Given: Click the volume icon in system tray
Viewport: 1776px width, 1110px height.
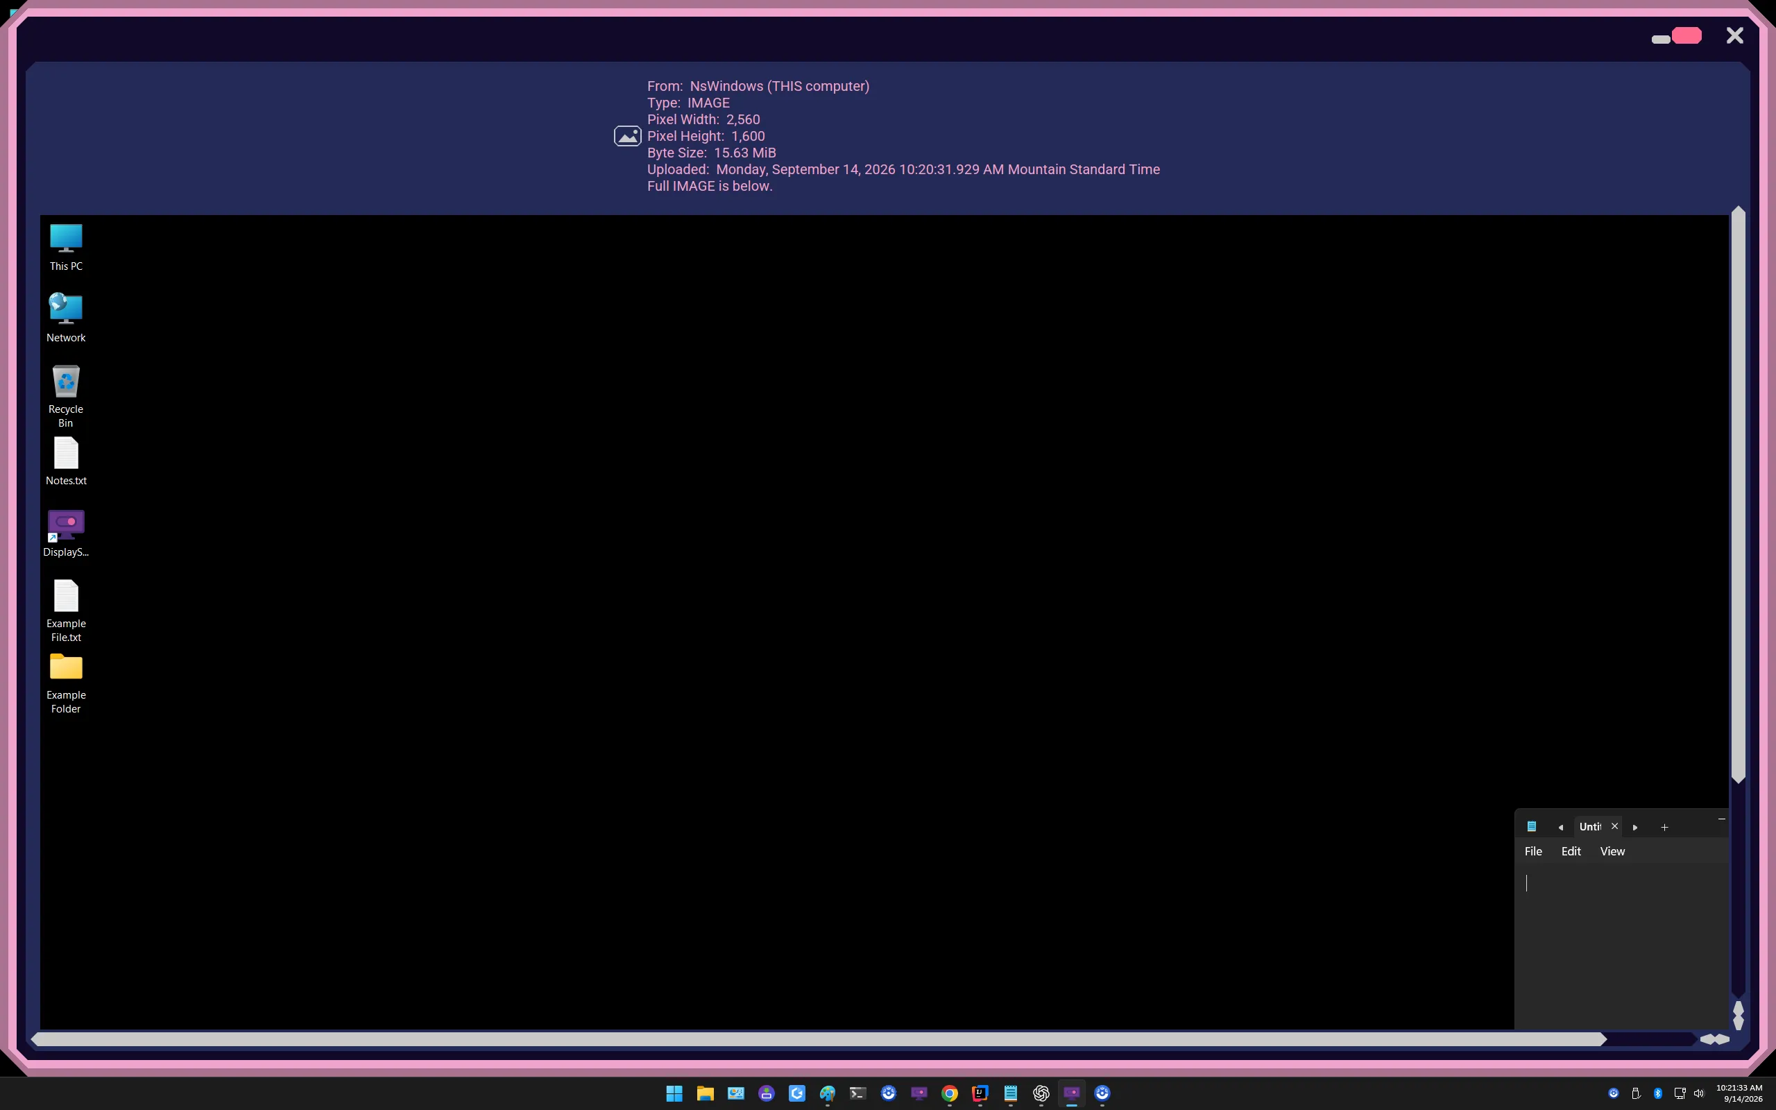Looking at the screenshot, I should 1698,1093.
